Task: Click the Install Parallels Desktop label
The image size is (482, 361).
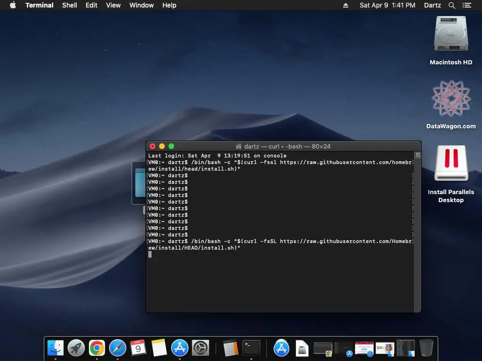Action: (x=451, y=196)
